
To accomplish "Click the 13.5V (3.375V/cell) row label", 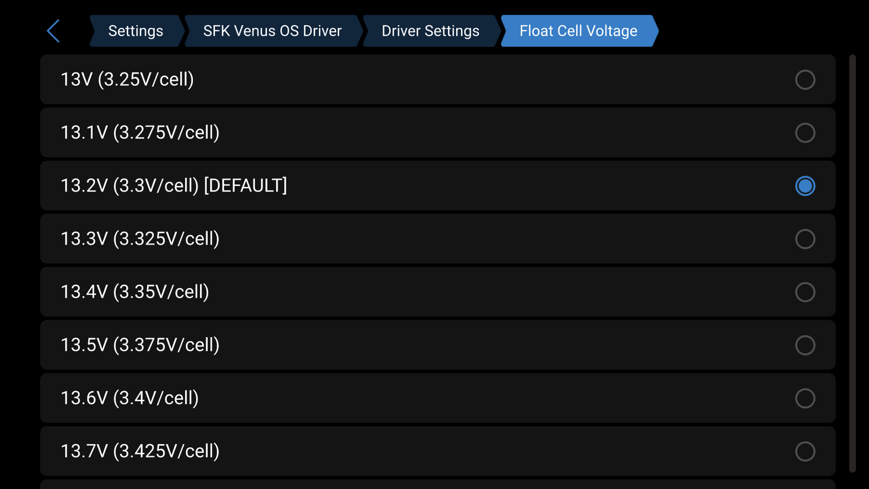I will pos(140,345).
